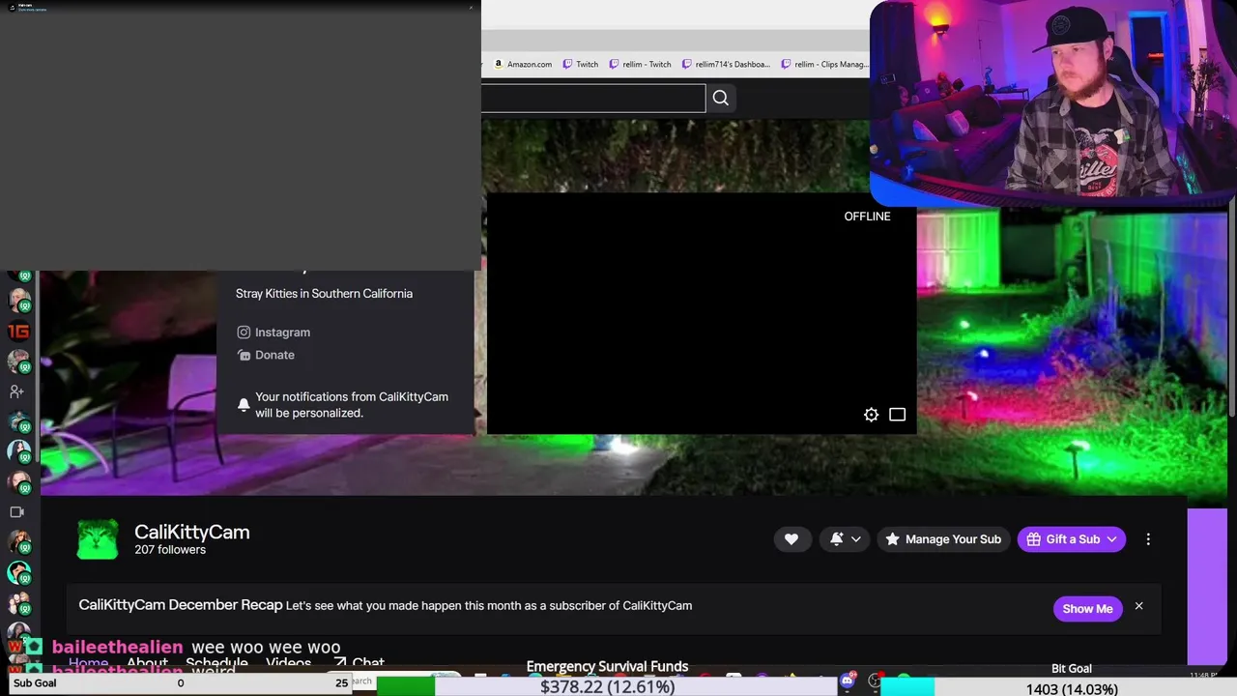
Task: Click the 1G channel icon in sidebar
Action: click(18, 332)
